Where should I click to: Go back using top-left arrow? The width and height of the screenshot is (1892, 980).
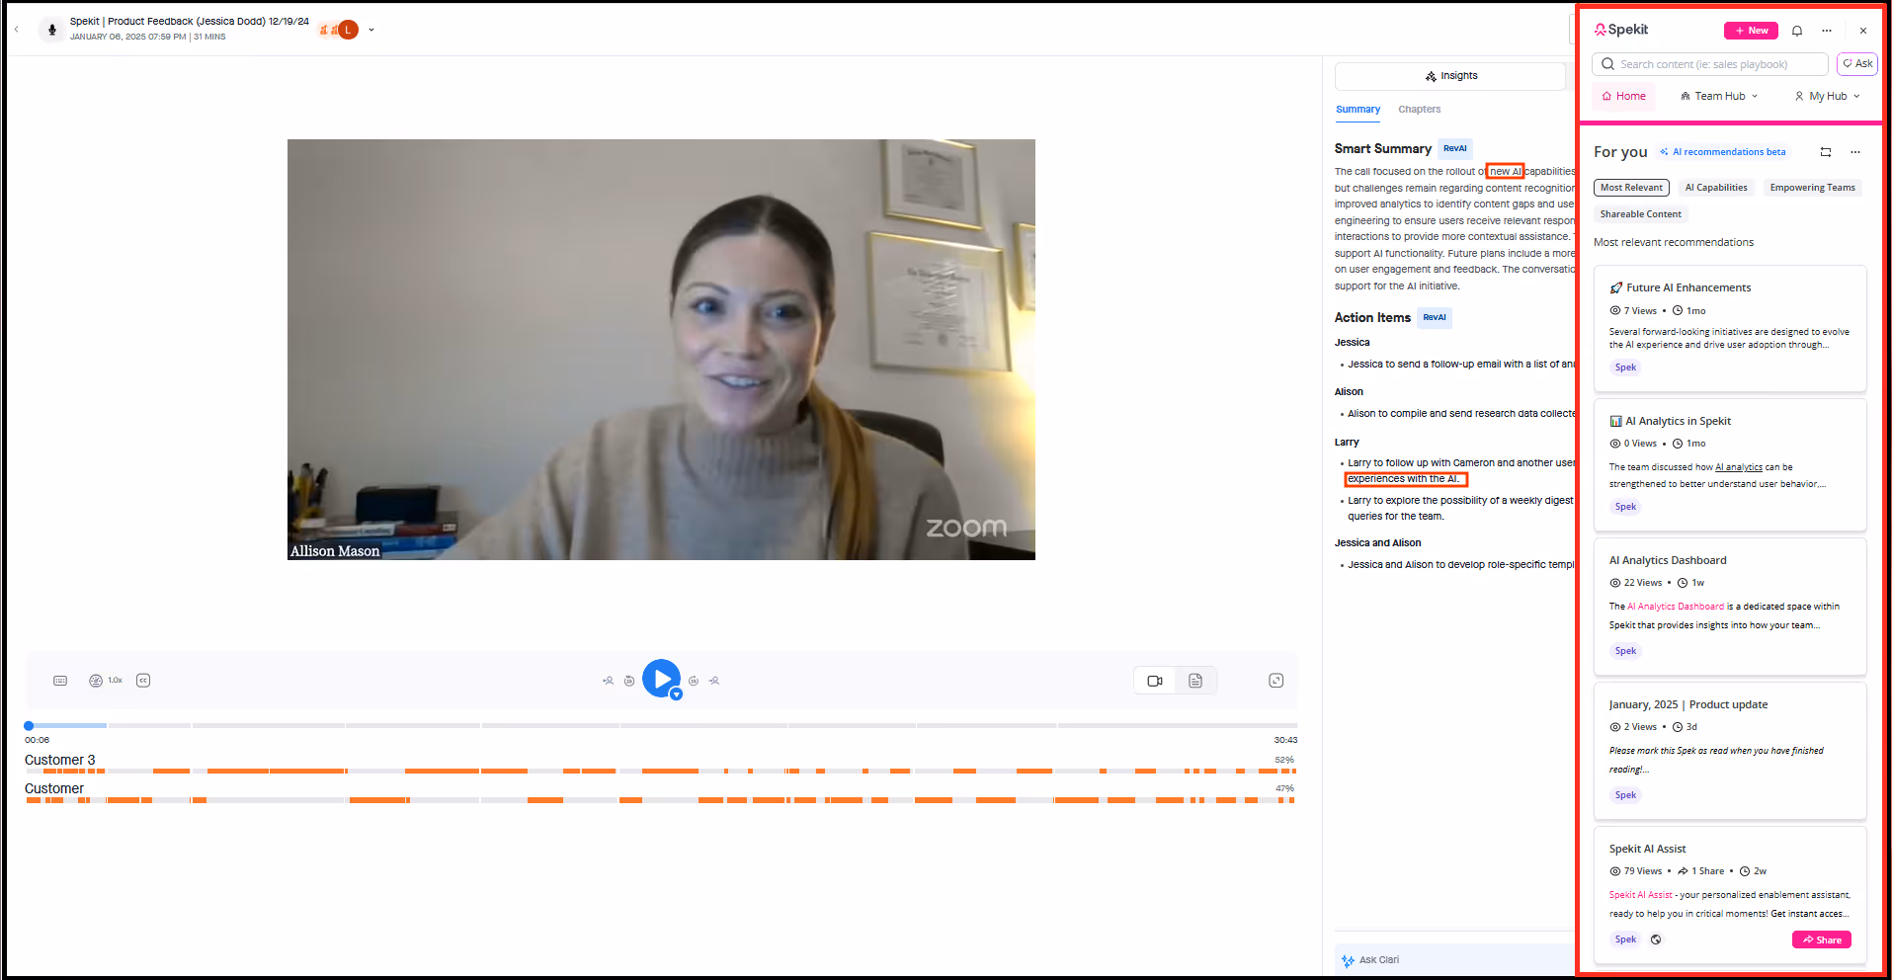[x=17, y=30]
